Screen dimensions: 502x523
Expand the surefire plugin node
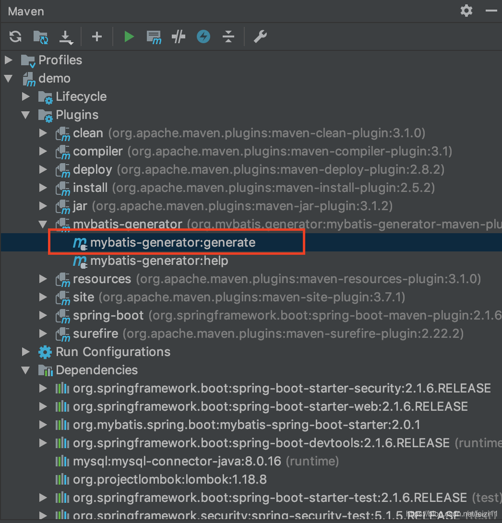point(43,333)
